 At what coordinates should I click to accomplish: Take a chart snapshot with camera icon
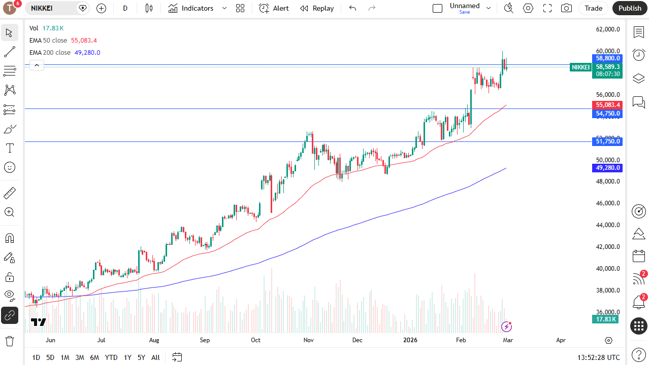click(566, 8)
